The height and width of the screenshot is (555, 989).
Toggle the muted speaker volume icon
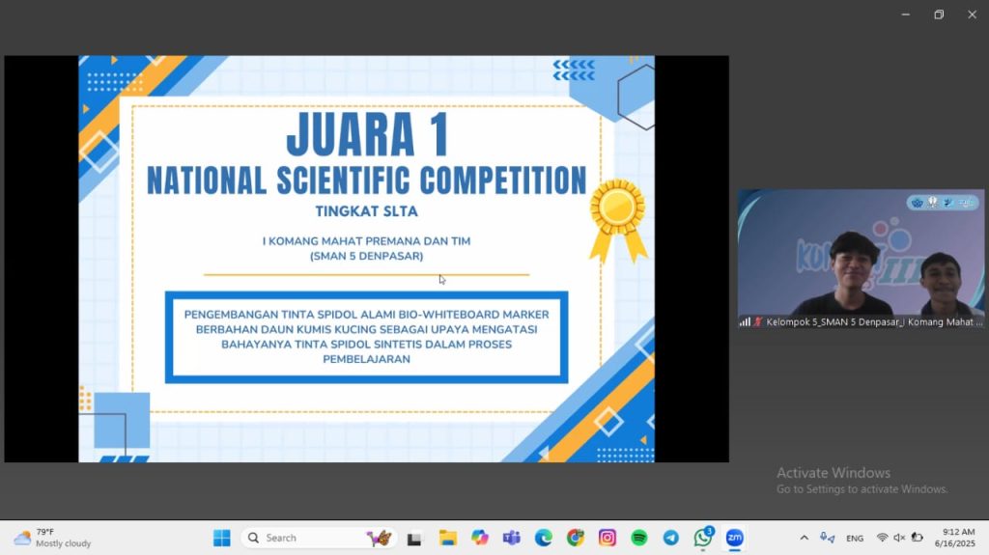899,538
